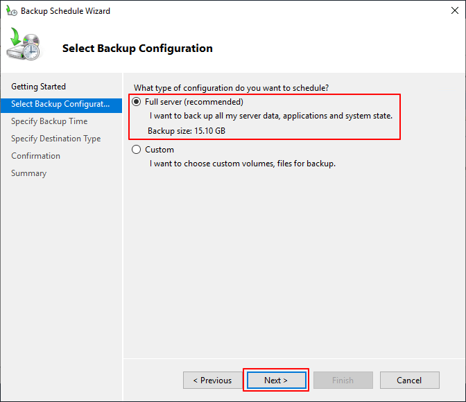This screenshot has width=466, height=402.
Task: Cancel the backup schedule wizard
Action: pos(409,380)
